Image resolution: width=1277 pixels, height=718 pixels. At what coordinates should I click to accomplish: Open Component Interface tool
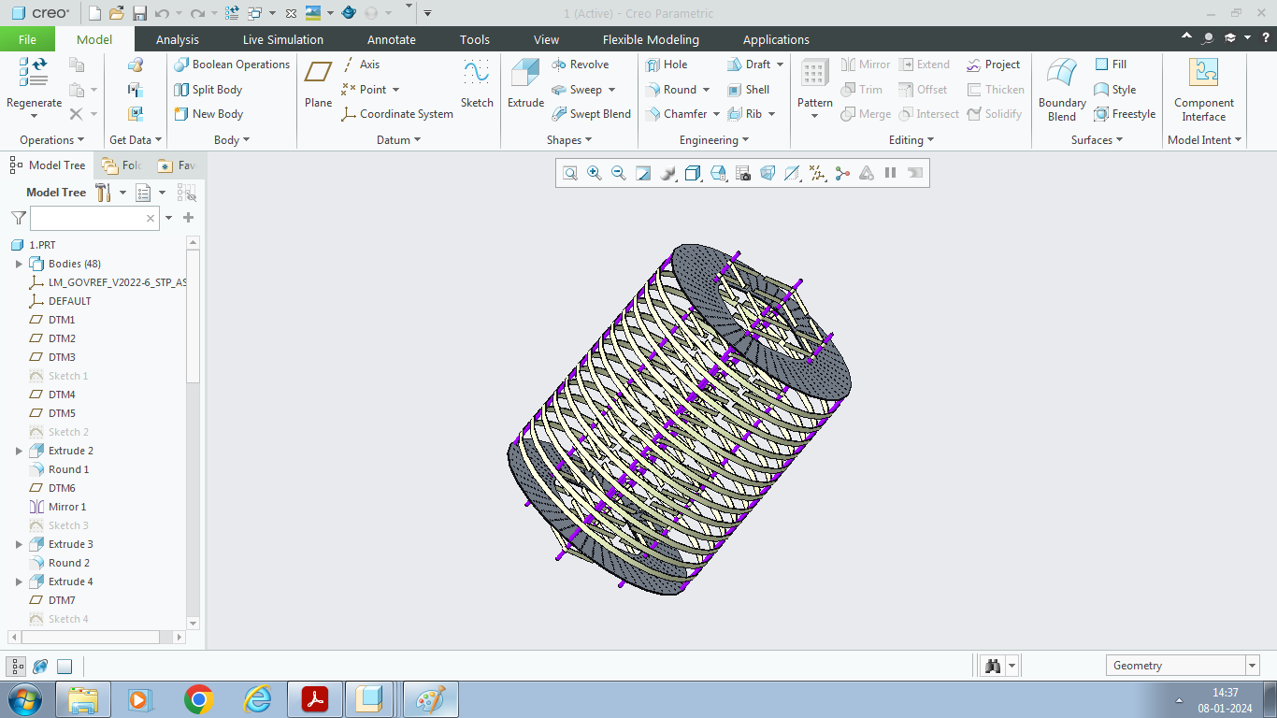[1204, 90]
